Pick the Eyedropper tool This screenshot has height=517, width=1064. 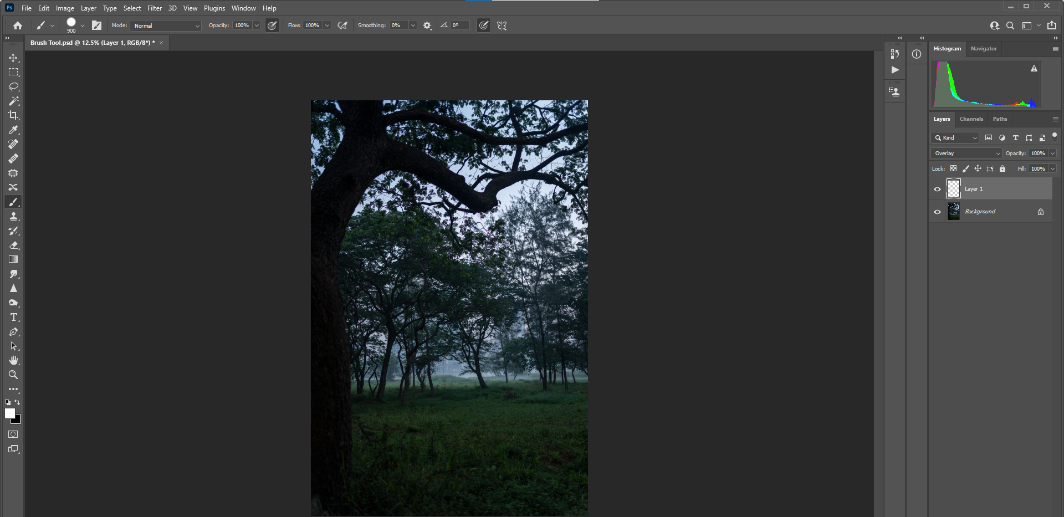(13, 130)
